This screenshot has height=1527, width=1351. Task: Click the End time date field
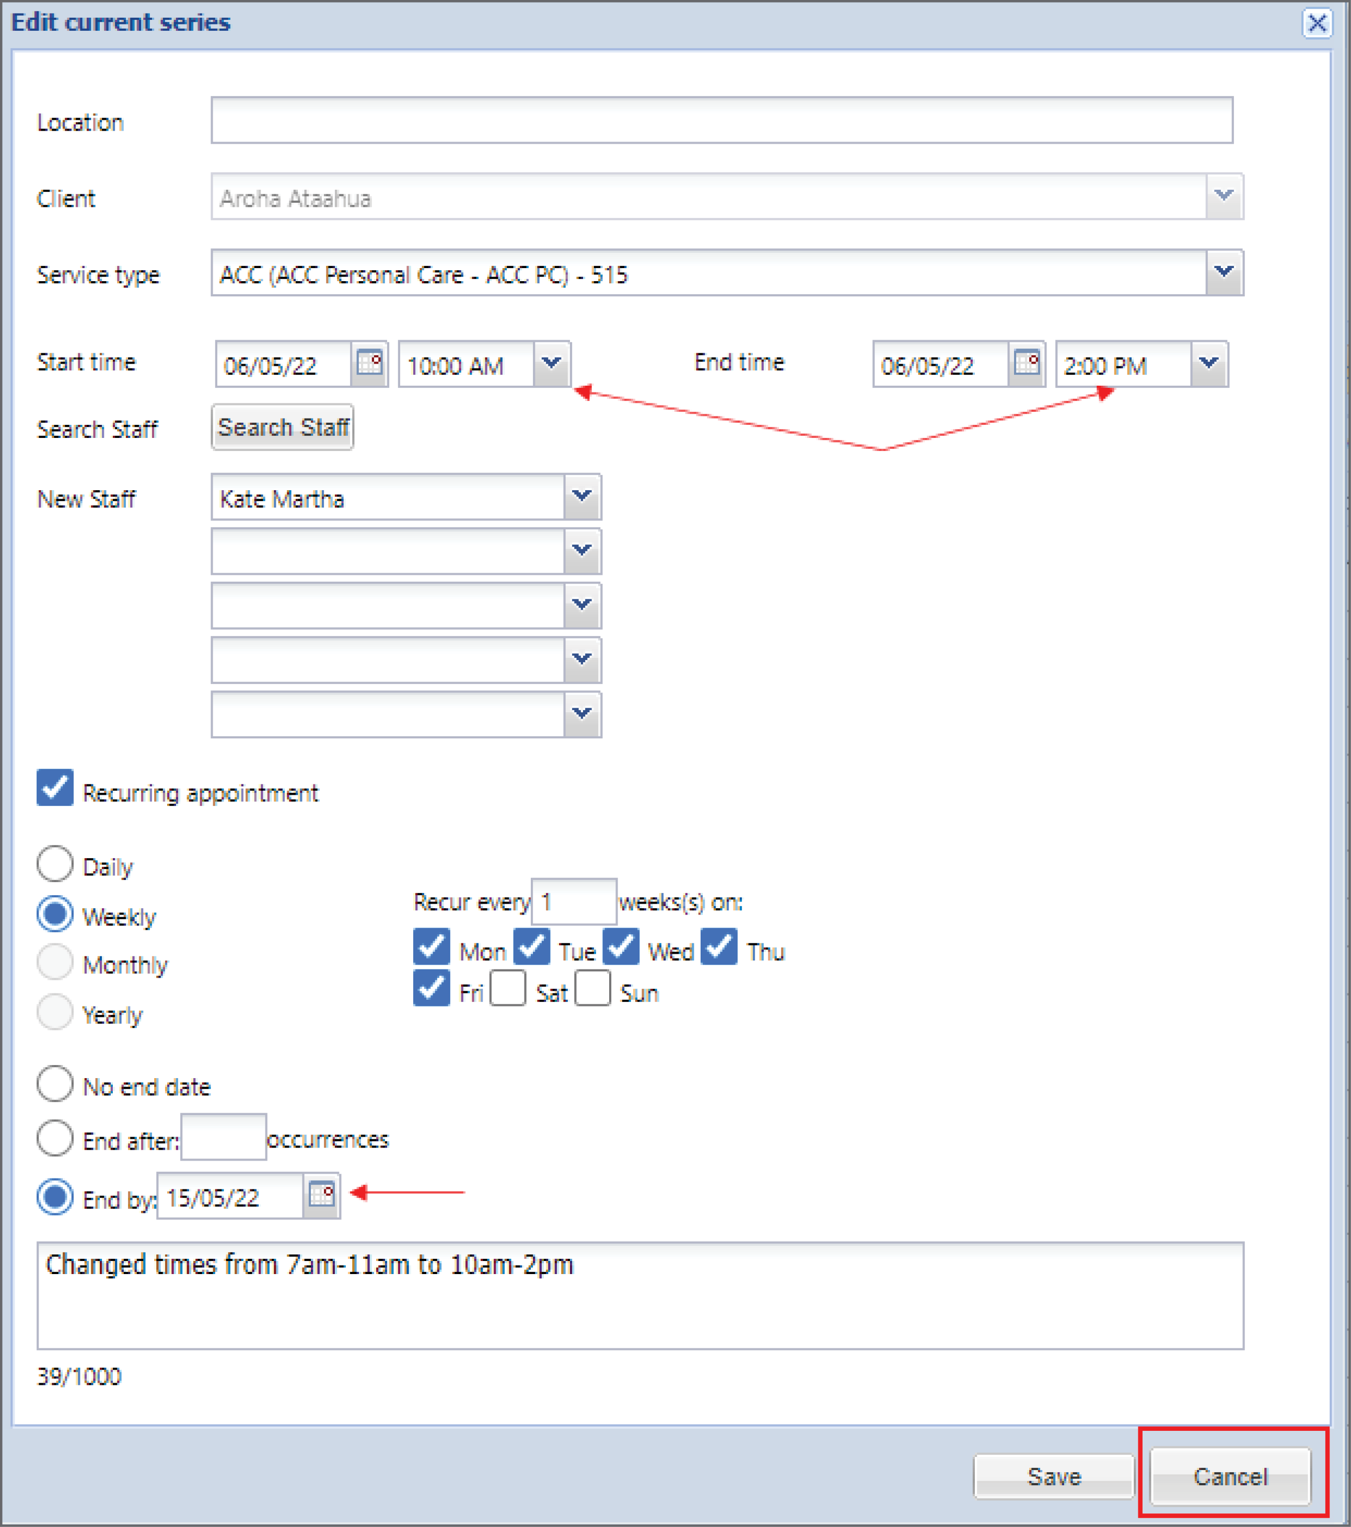point(941,365)
